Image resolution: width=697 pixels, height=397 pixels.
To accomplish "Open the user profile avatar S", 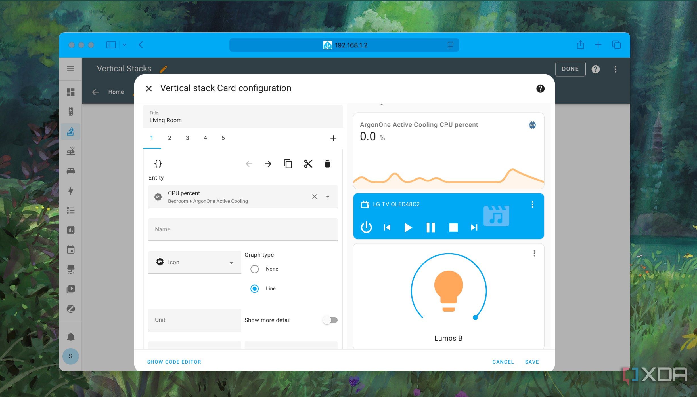I will pos(70,356).
